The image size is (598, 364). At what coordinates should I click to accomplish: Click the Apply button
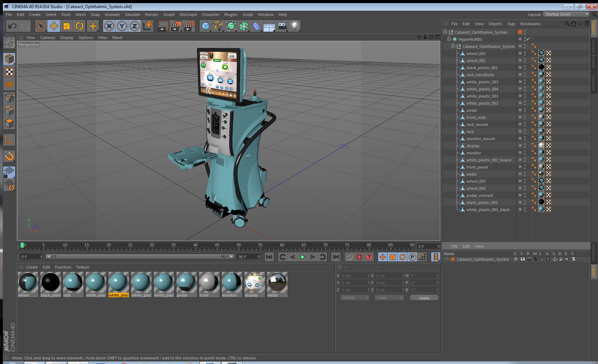point(424,298)
